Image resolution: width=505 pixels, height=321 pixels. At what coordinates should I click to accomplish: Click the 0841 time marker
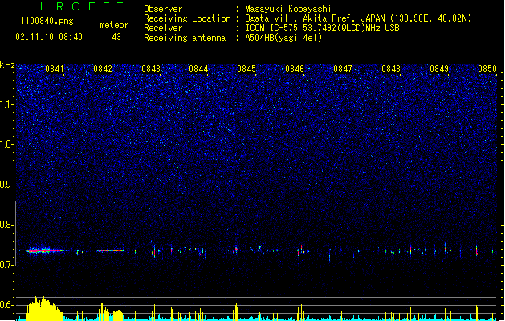tap(55, 69)
